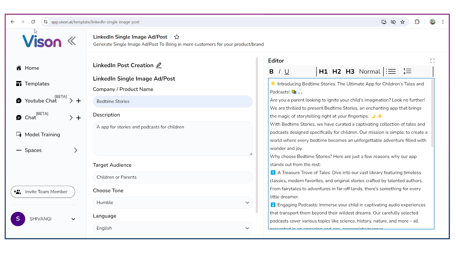Viewport: 456px width, 256px height.
Task: Click the Company / Product Name field
Action: (173, 102)
